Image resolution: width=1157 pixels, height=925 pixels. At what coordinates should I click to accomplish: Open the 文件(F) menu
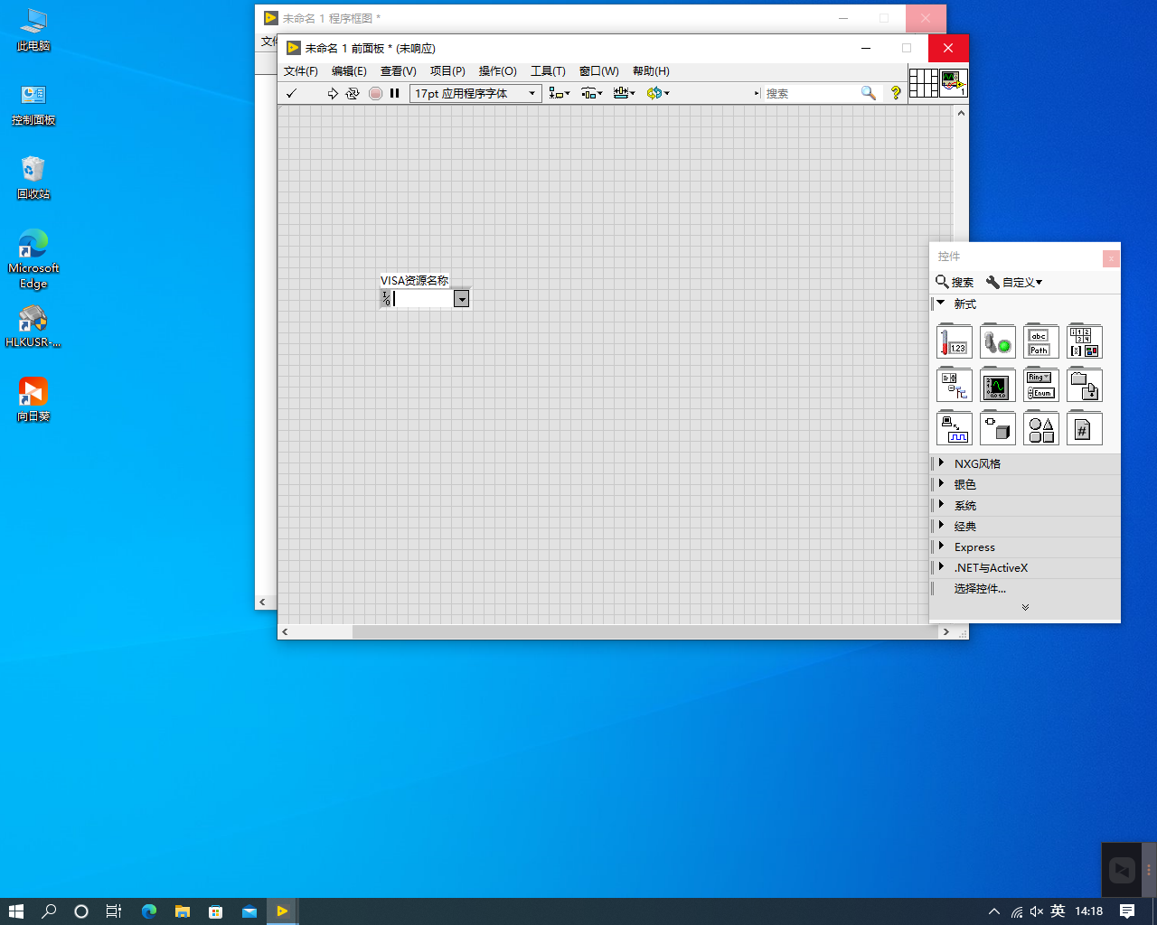tap(301, 71)
